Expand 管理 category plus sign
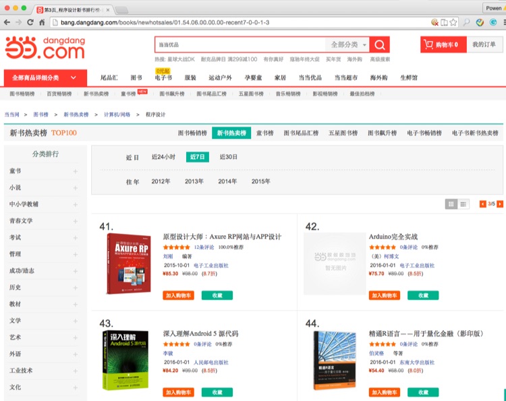 pos(75,254)
